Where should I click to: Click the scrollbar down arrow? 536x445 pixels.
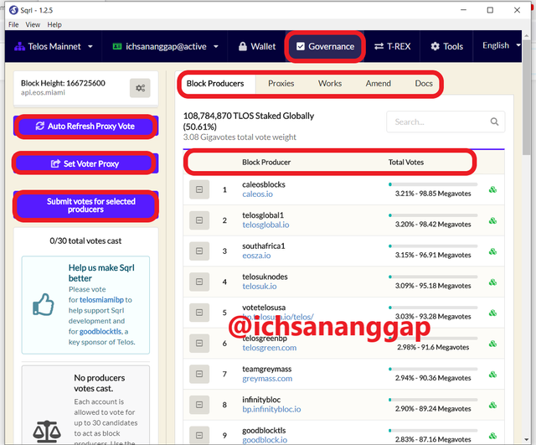click(x=527, y=440)
